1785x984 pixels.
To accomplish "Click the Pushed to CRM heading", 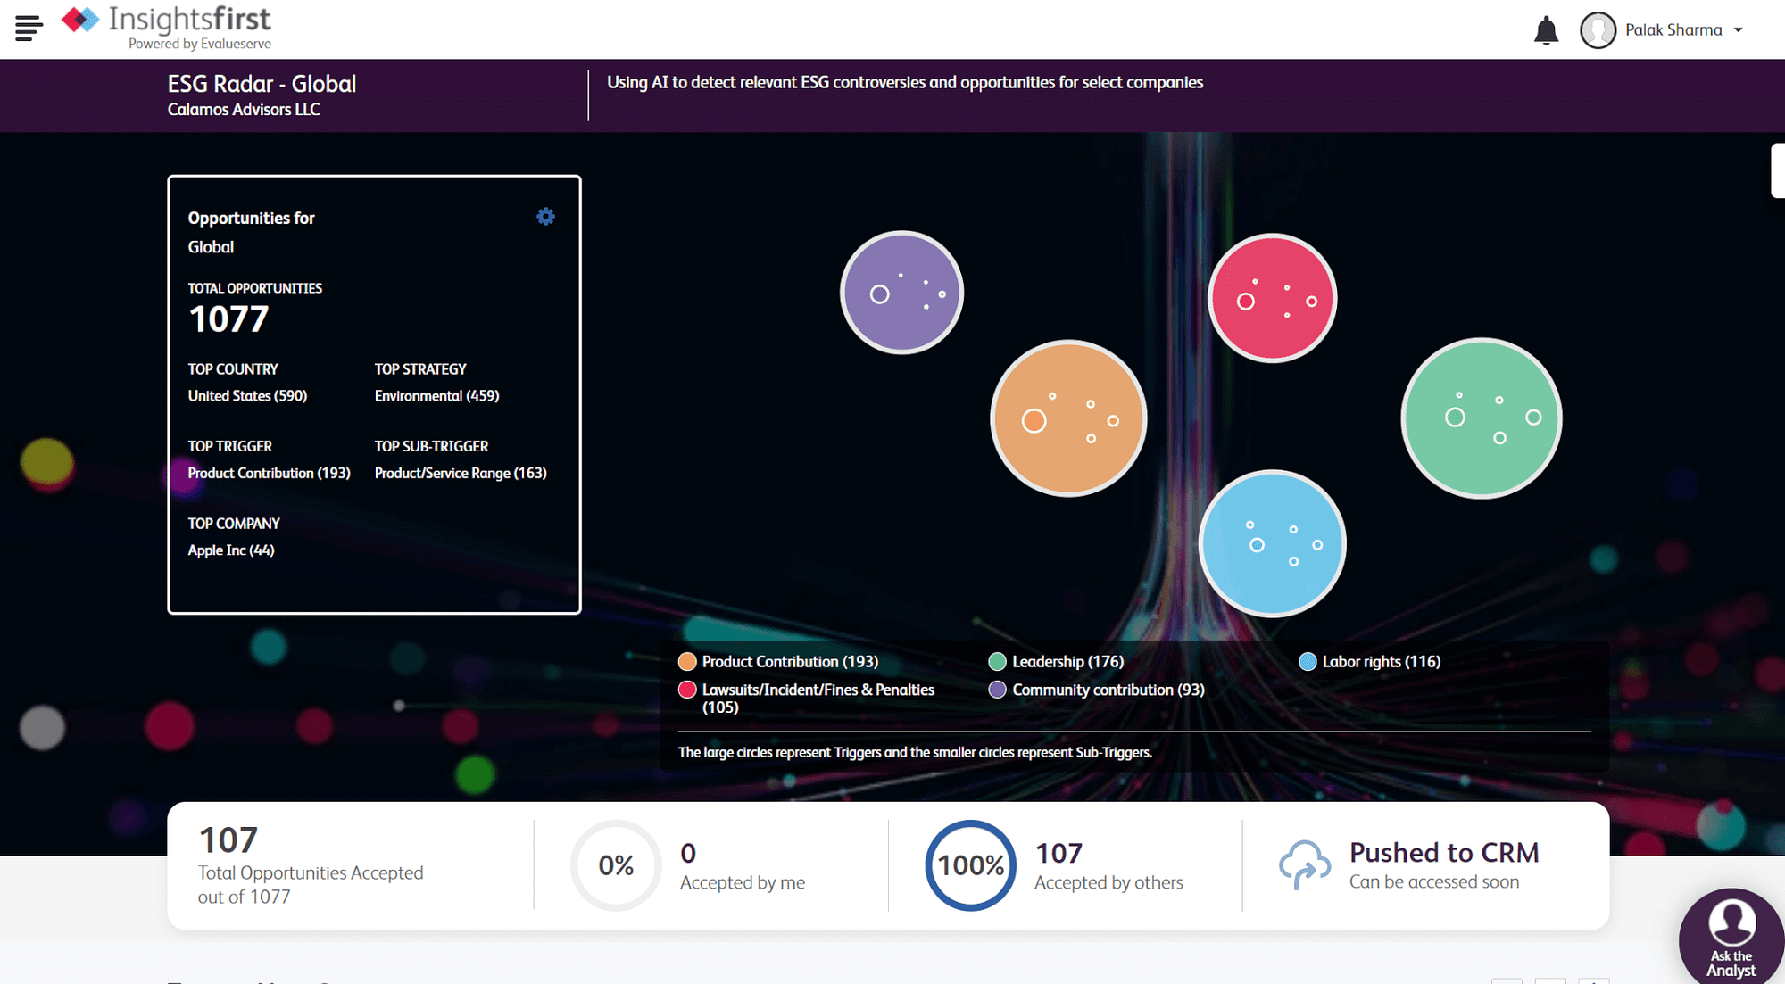I will point(1444,853).
